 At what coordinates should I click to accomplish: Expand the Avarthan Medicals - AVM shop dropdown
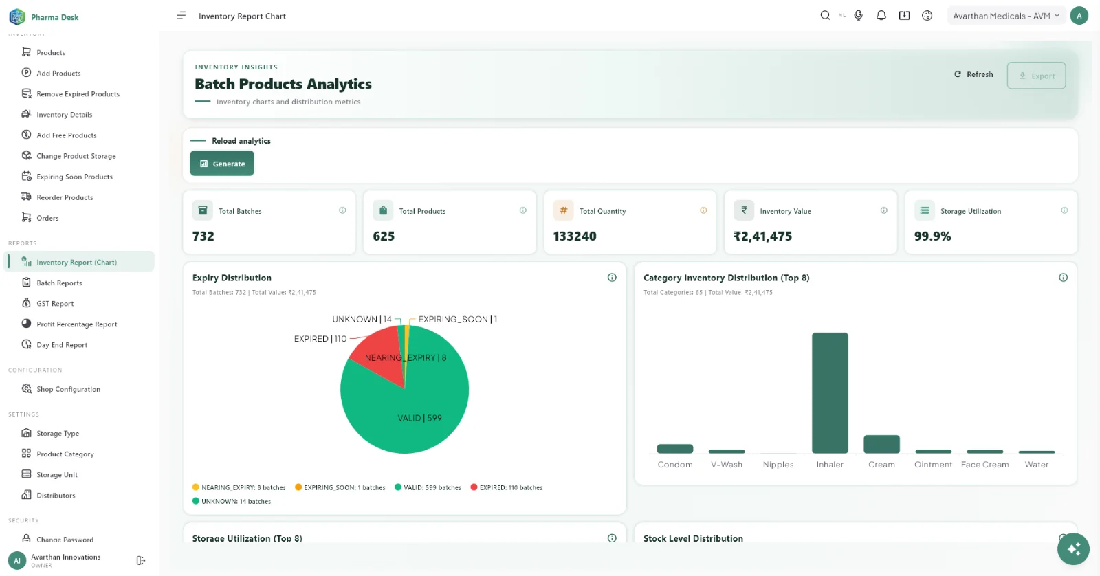(x=1006, y=16)
